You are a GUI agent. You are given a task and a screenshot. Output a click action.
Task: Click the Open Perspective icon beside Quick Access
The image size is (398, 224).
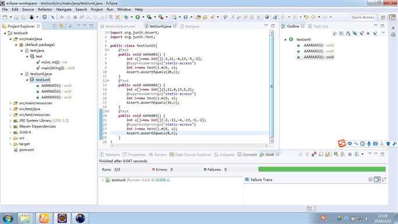pos(383,17)
